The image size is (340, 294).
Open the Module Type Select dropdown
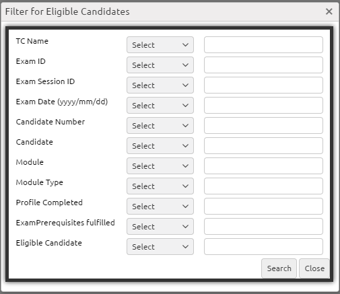[160, 186]
